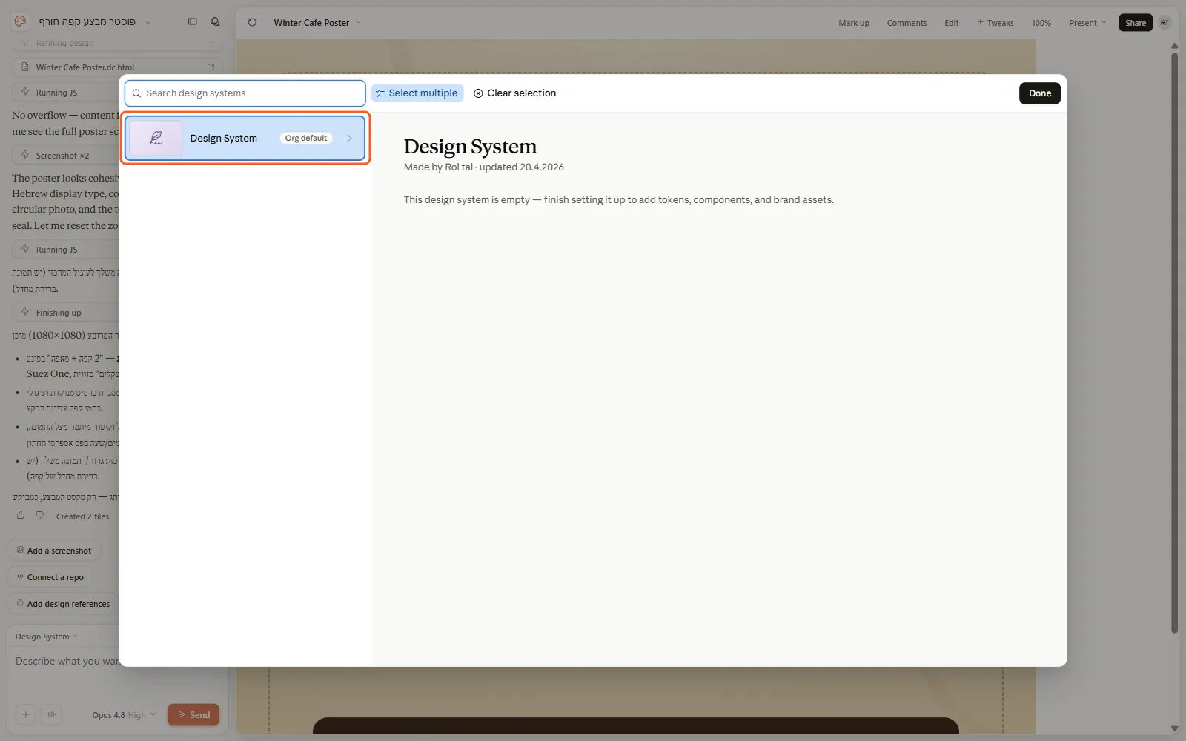This screenshot has width=1186, height=741.
Task: Open external link icon for Winter Cafe Poster.dc.html
Action: point(211,67)
